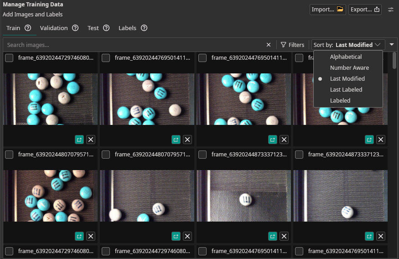Choose Last Modified sort order
The height and width of the screenshot is (259, 399).
(x=348, y=78)
